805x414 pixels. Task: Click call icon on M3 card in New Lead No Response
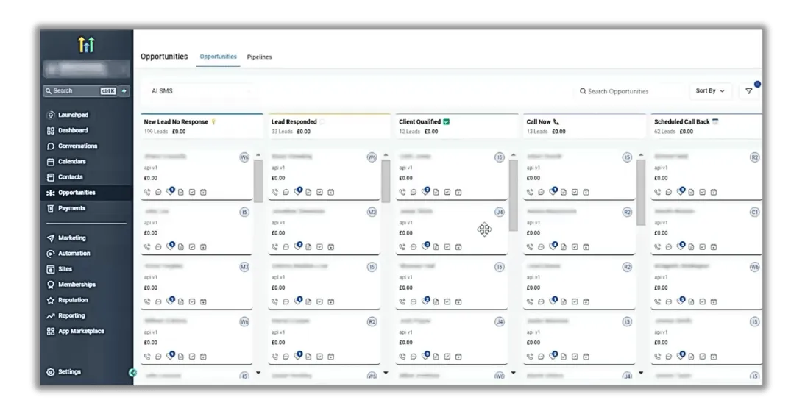point(147,301)
